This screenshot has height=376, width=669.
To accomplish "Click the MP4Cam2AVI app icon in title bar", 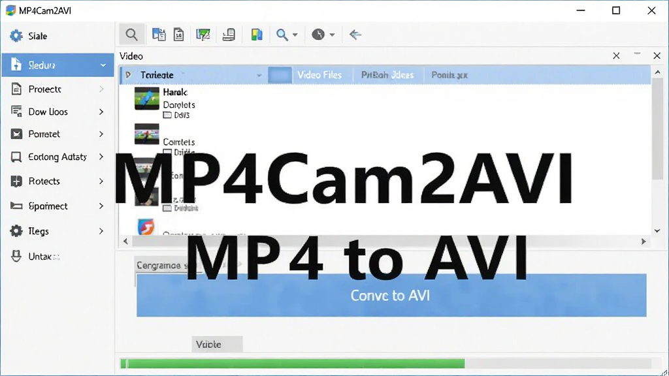I will click(x=10, y=10).
